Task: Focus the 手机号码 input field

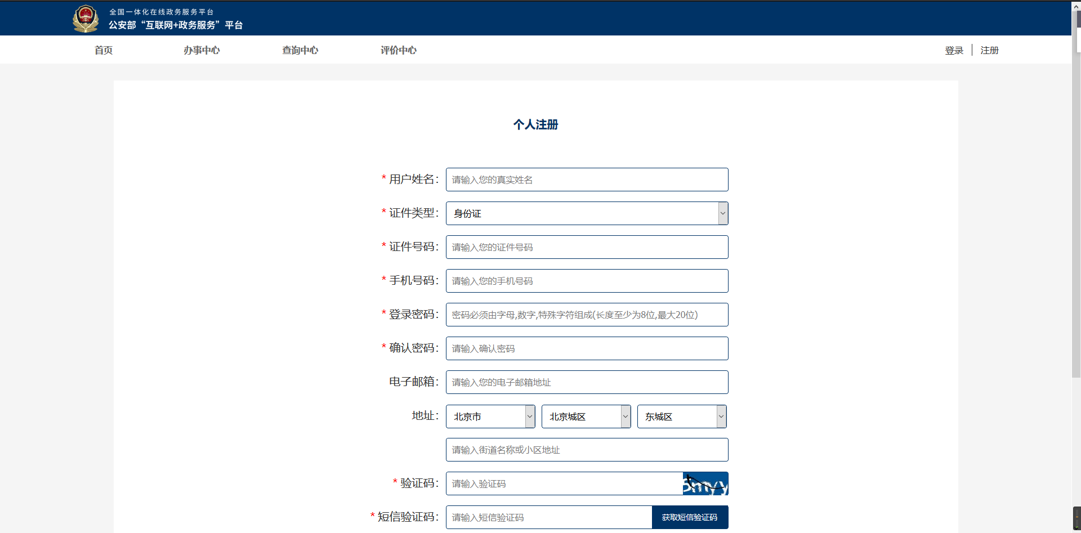Action: 587,281
